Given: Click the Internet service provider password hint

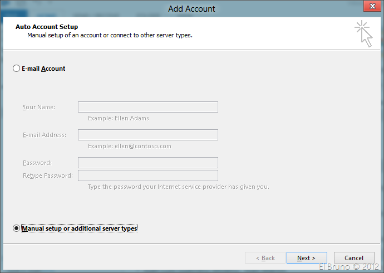Looking at the screenshot, I should click(178, 187).
